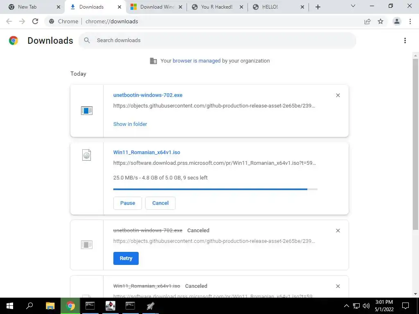Open the Downloads page more actions menu
The image size is (419, 314).
pos(405,40)
